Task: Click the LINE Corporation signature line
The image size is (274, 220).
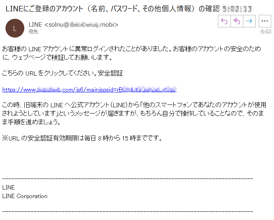Action: click(25, 196)
